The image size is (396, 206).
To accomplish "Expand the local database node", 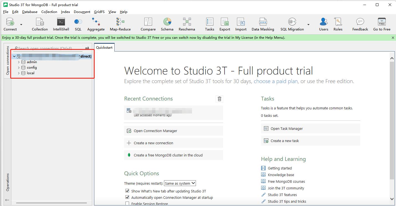I will (19, 73).
